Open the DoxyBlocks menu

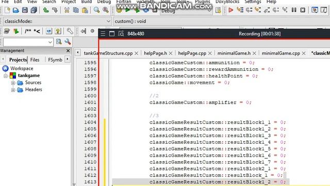(x=227, y=2)
